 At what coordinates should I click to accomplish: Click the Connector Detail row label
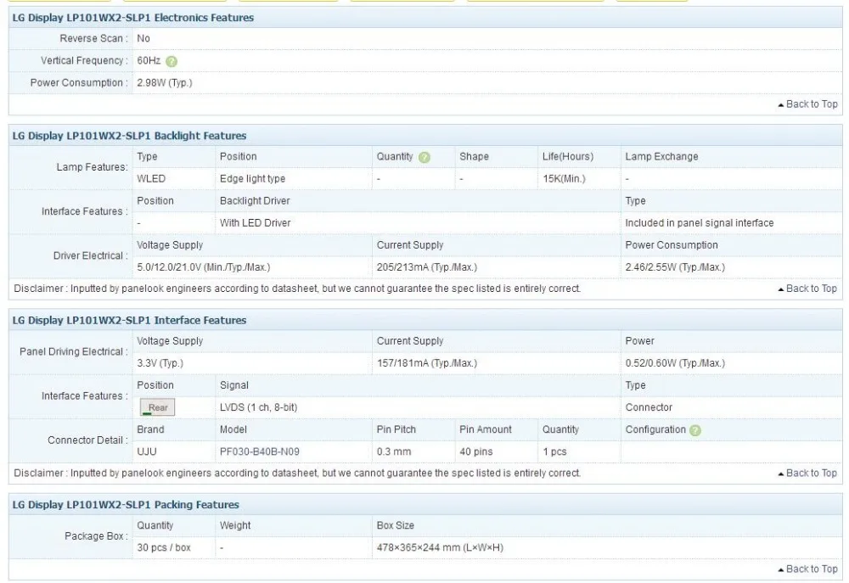tap(87, 440)
